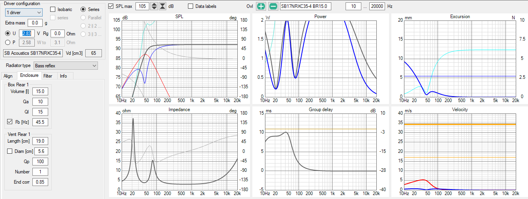The width and height of the screenshot is (528, 199).
Task: Click the green remove overlay minus button
Action: click(273, 6)
